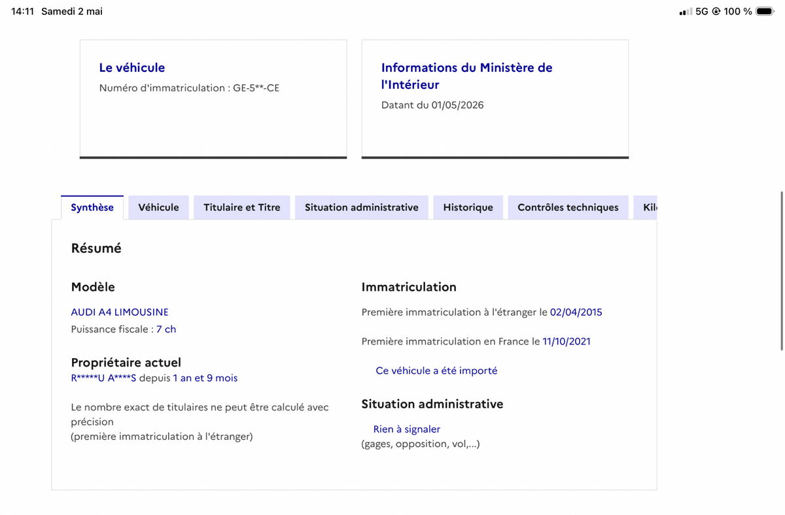Open the Véhicule tab
The width and height of the screenshot is (785, 515).
[158, 207]
